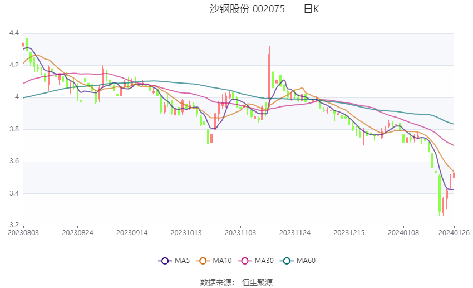This screenshot has width=473, height=288.
Task: Click the 20230824 date axis label
Action: [x=77, y=233]
